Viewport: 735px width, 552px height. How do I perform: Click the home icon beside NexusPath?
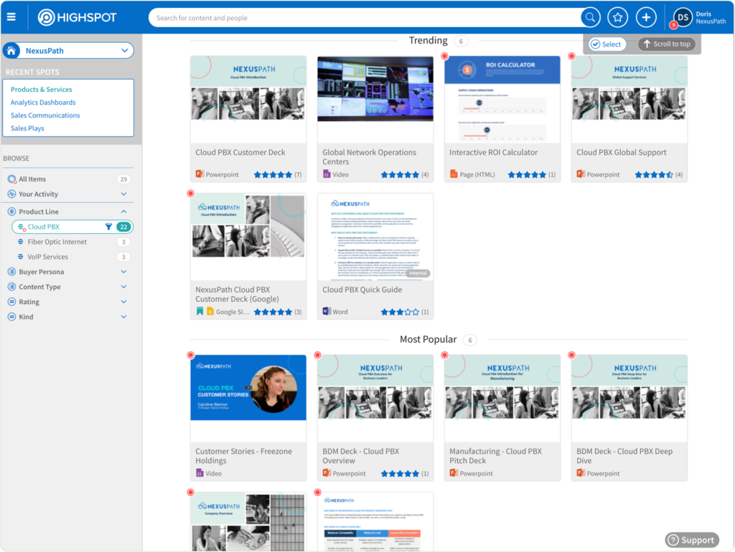point(11,51)
